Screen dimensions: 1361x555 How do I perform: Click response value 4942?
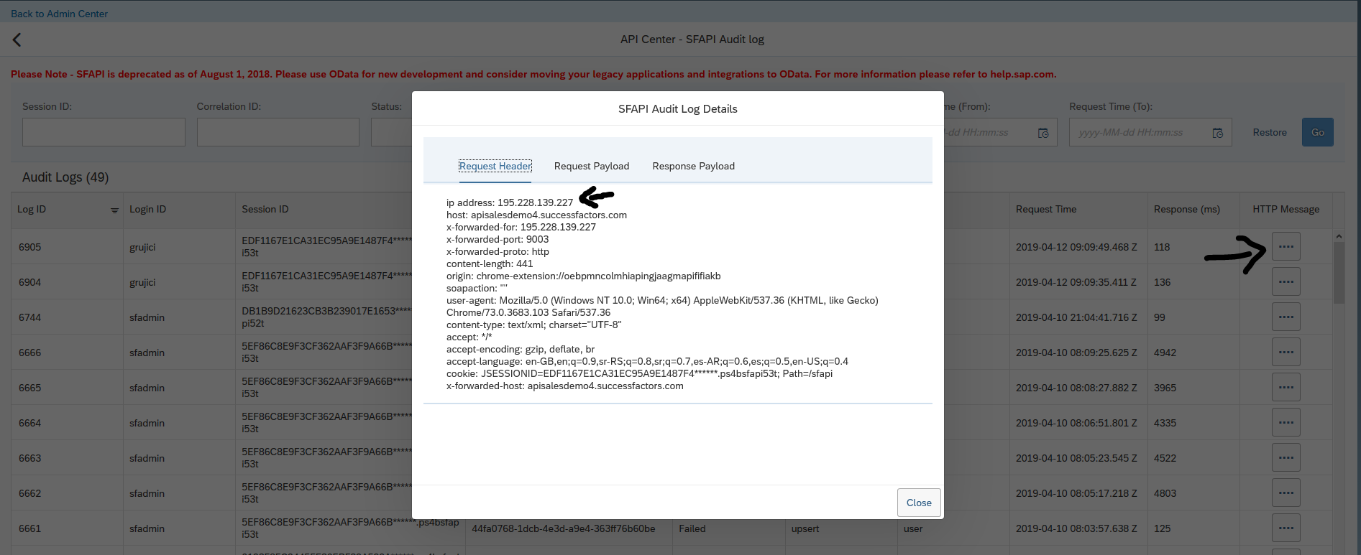pos(1165,353)
